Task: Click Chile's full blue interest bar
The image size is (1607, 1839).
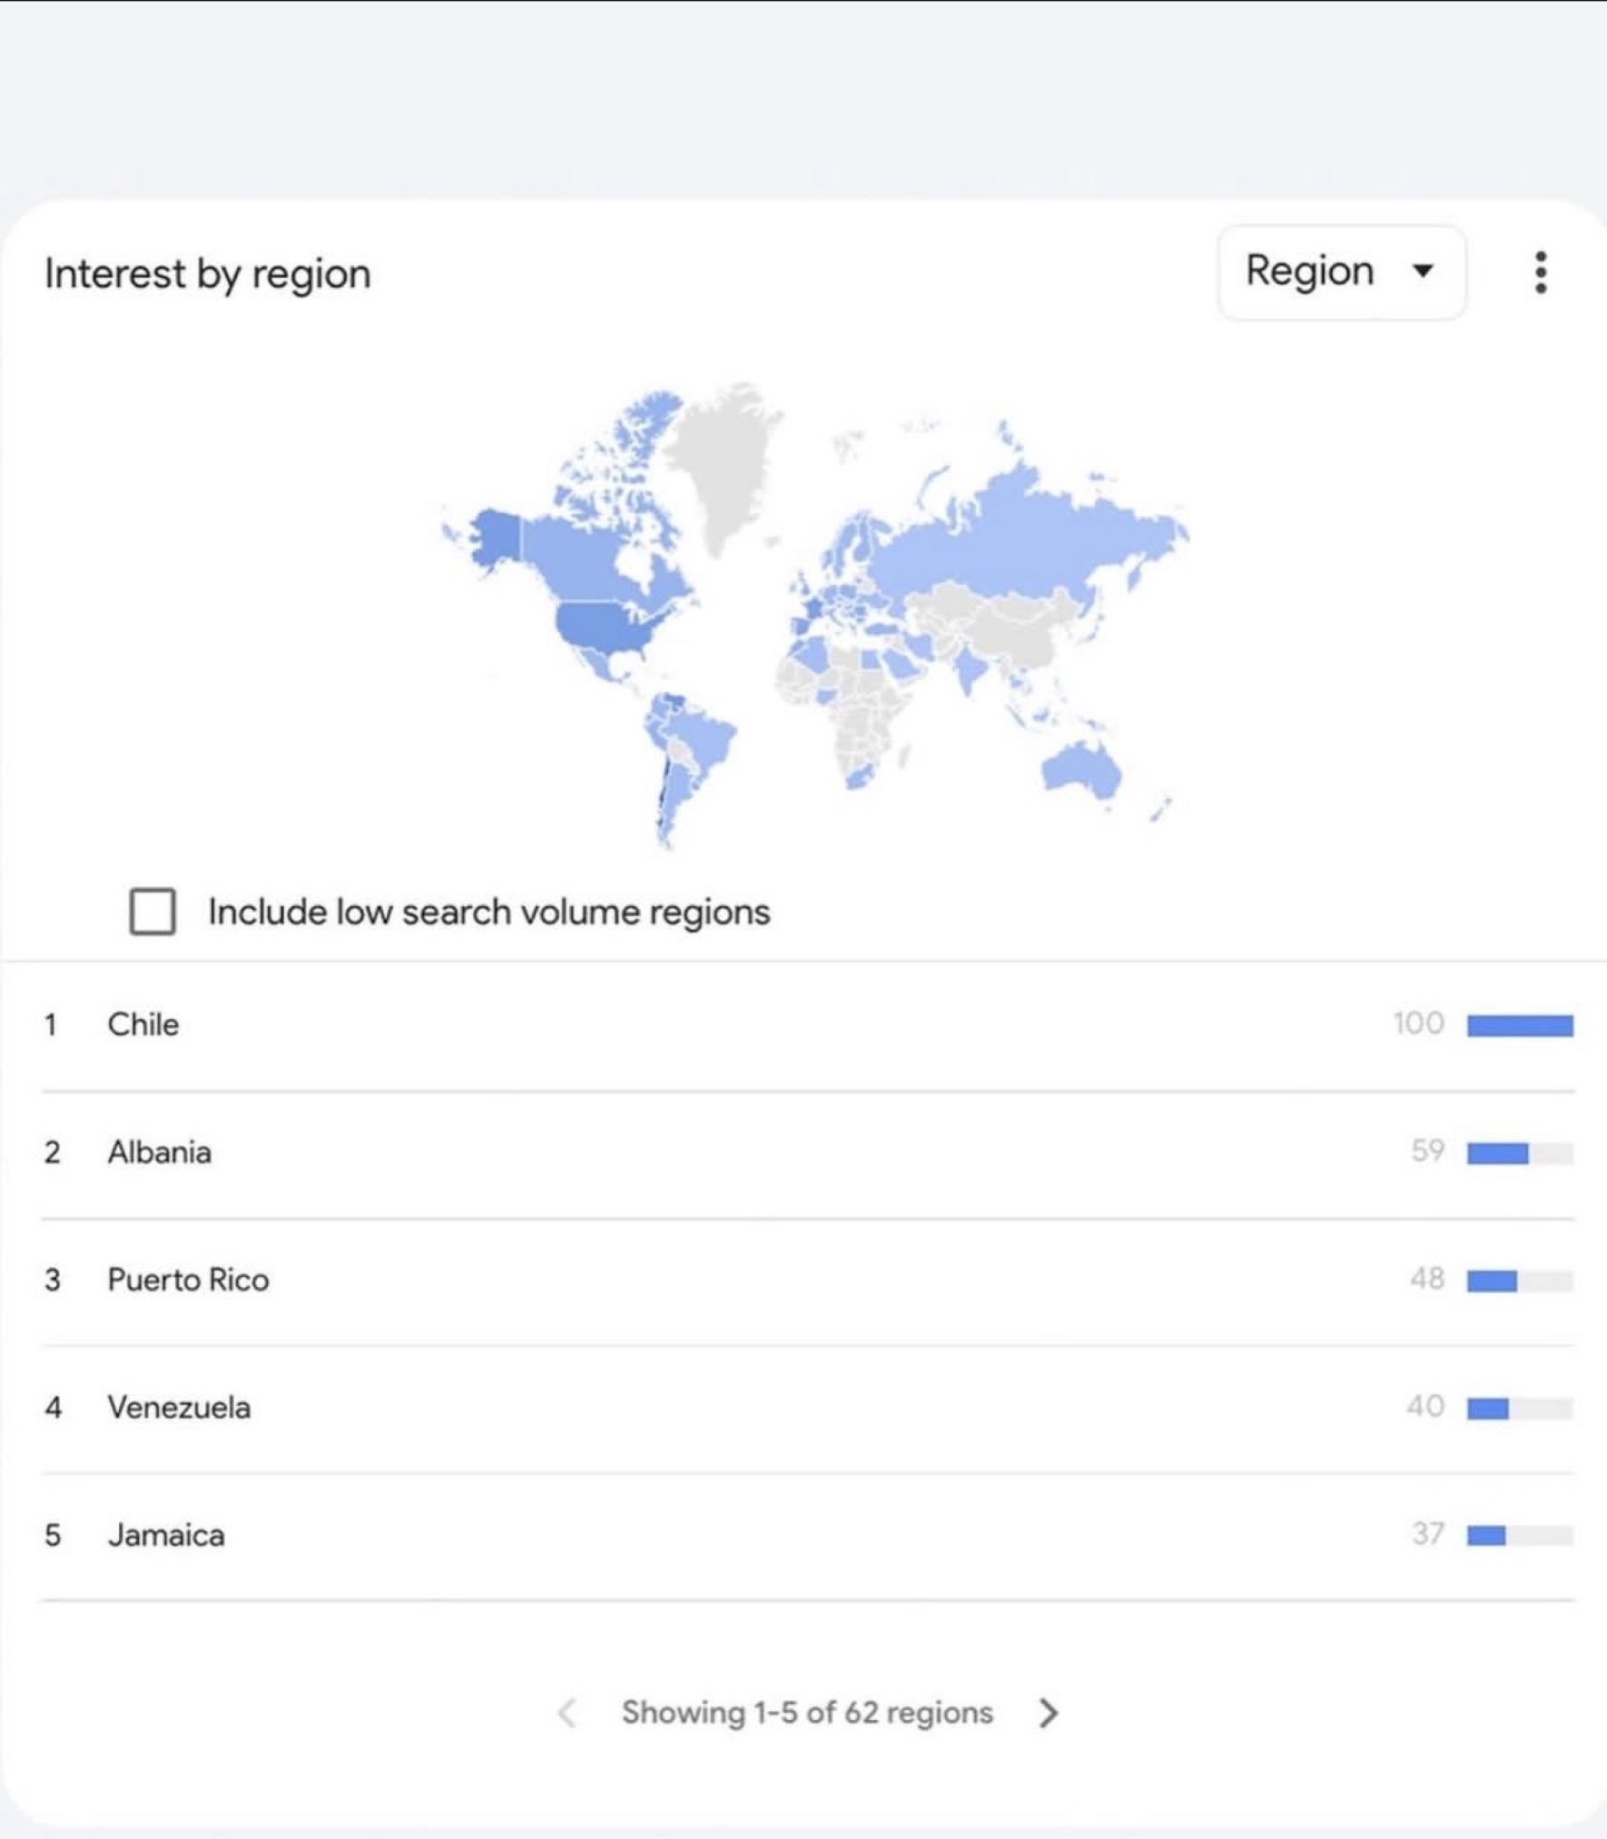Action: pos(1520,1025)
